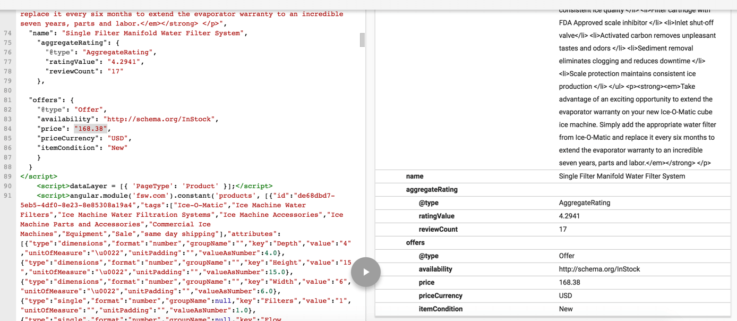Click "Single Filter Manifold Water Filter System" in results panel
The image size is (737, 321).
(x=622, y=176)
